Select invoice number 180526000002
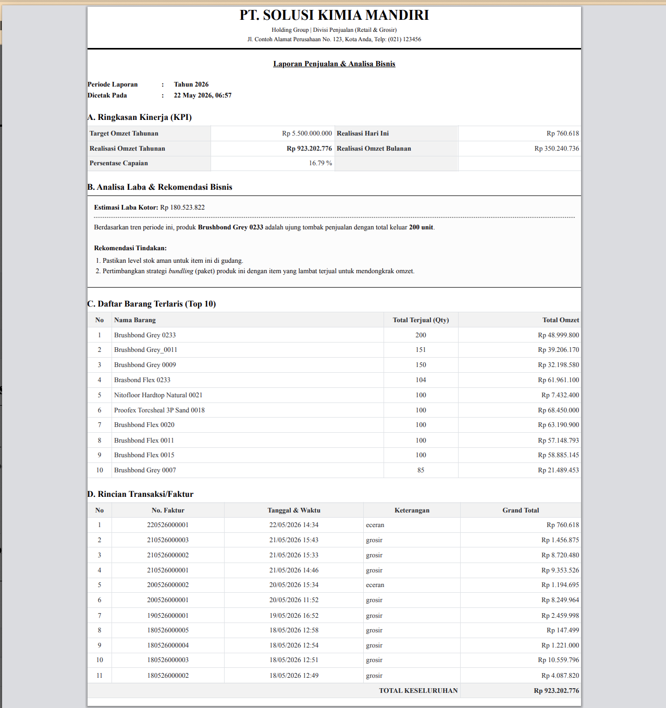 click(168, 676)
